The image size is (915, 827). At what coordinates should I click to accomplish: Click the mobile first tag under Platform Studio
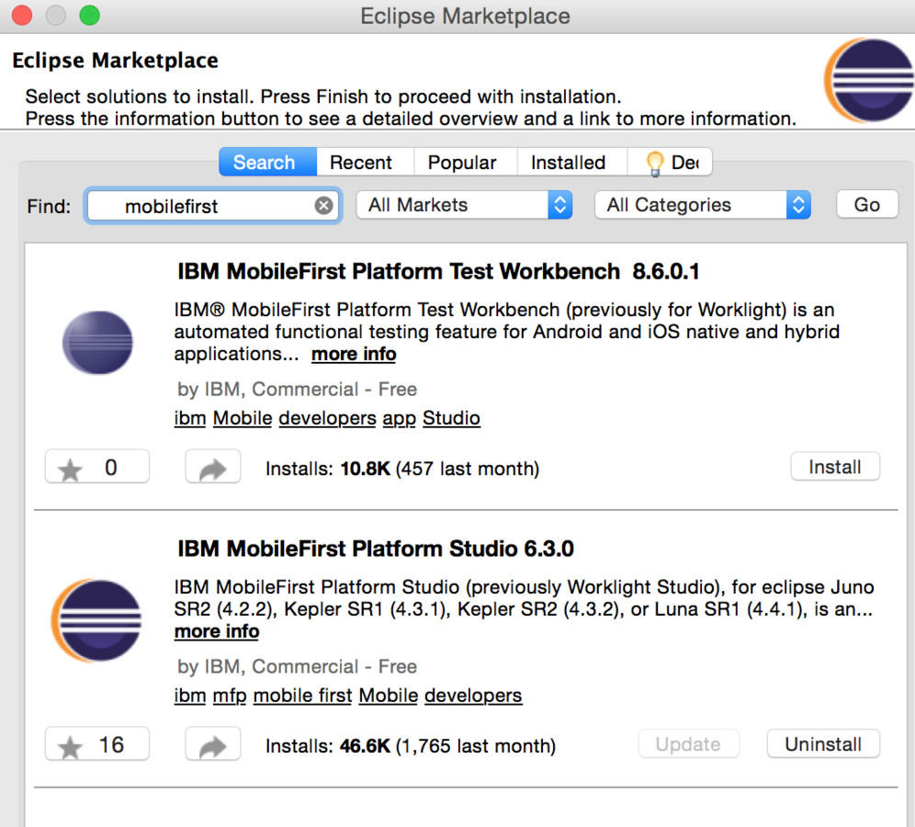coord(303,695)
